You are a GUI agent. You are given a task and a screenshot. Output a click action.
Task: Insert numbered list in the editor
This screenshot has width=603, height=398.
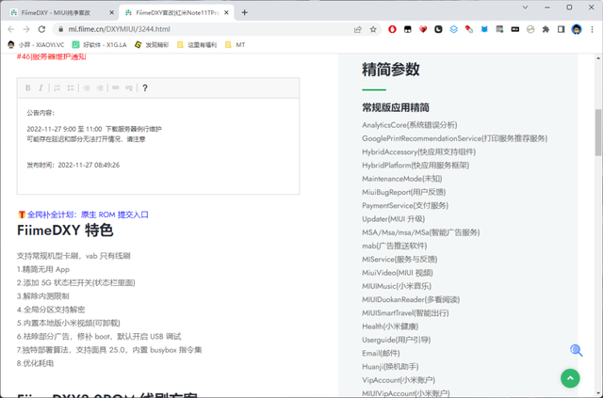coord(57,88)
